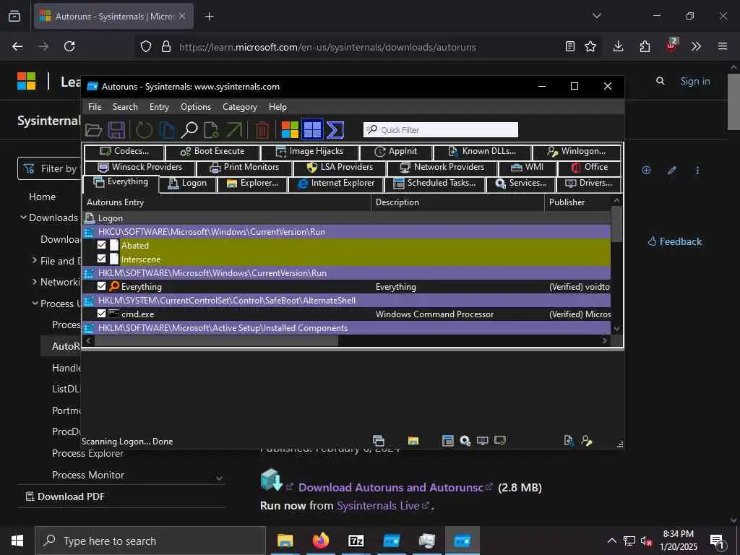Show hidden system tray icons chevron
Image resolution: width=740 pixels, height=555 pixels.
coord(611,541)
